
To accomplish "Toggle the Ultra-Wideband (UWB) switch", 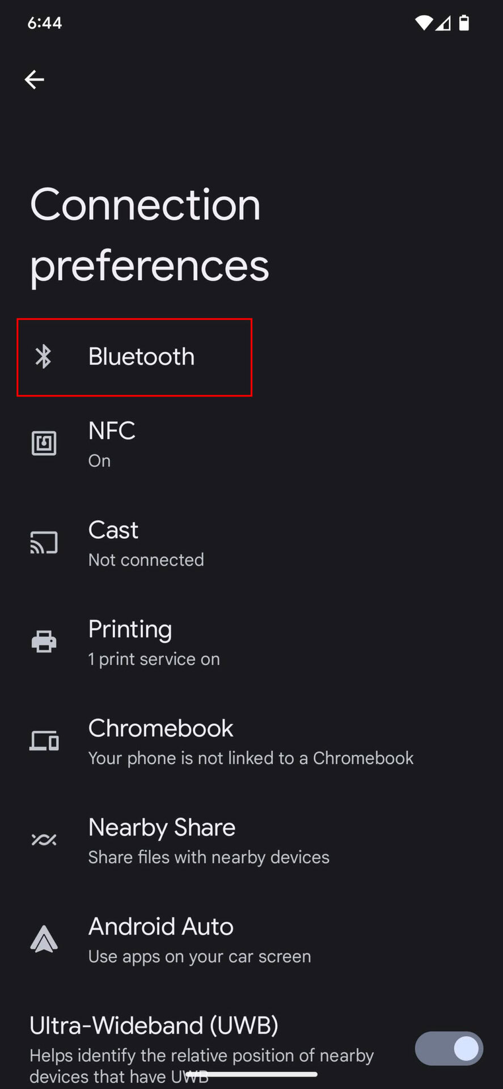I will pyautogui.click(x=449, y=1049).
